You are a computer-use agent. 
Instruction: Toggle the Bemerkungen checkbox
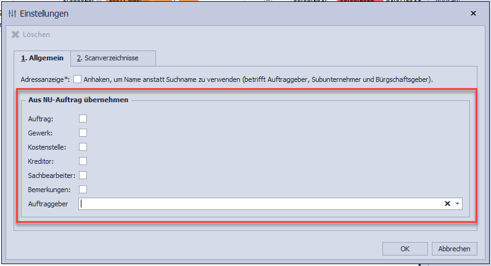[83, 189]
